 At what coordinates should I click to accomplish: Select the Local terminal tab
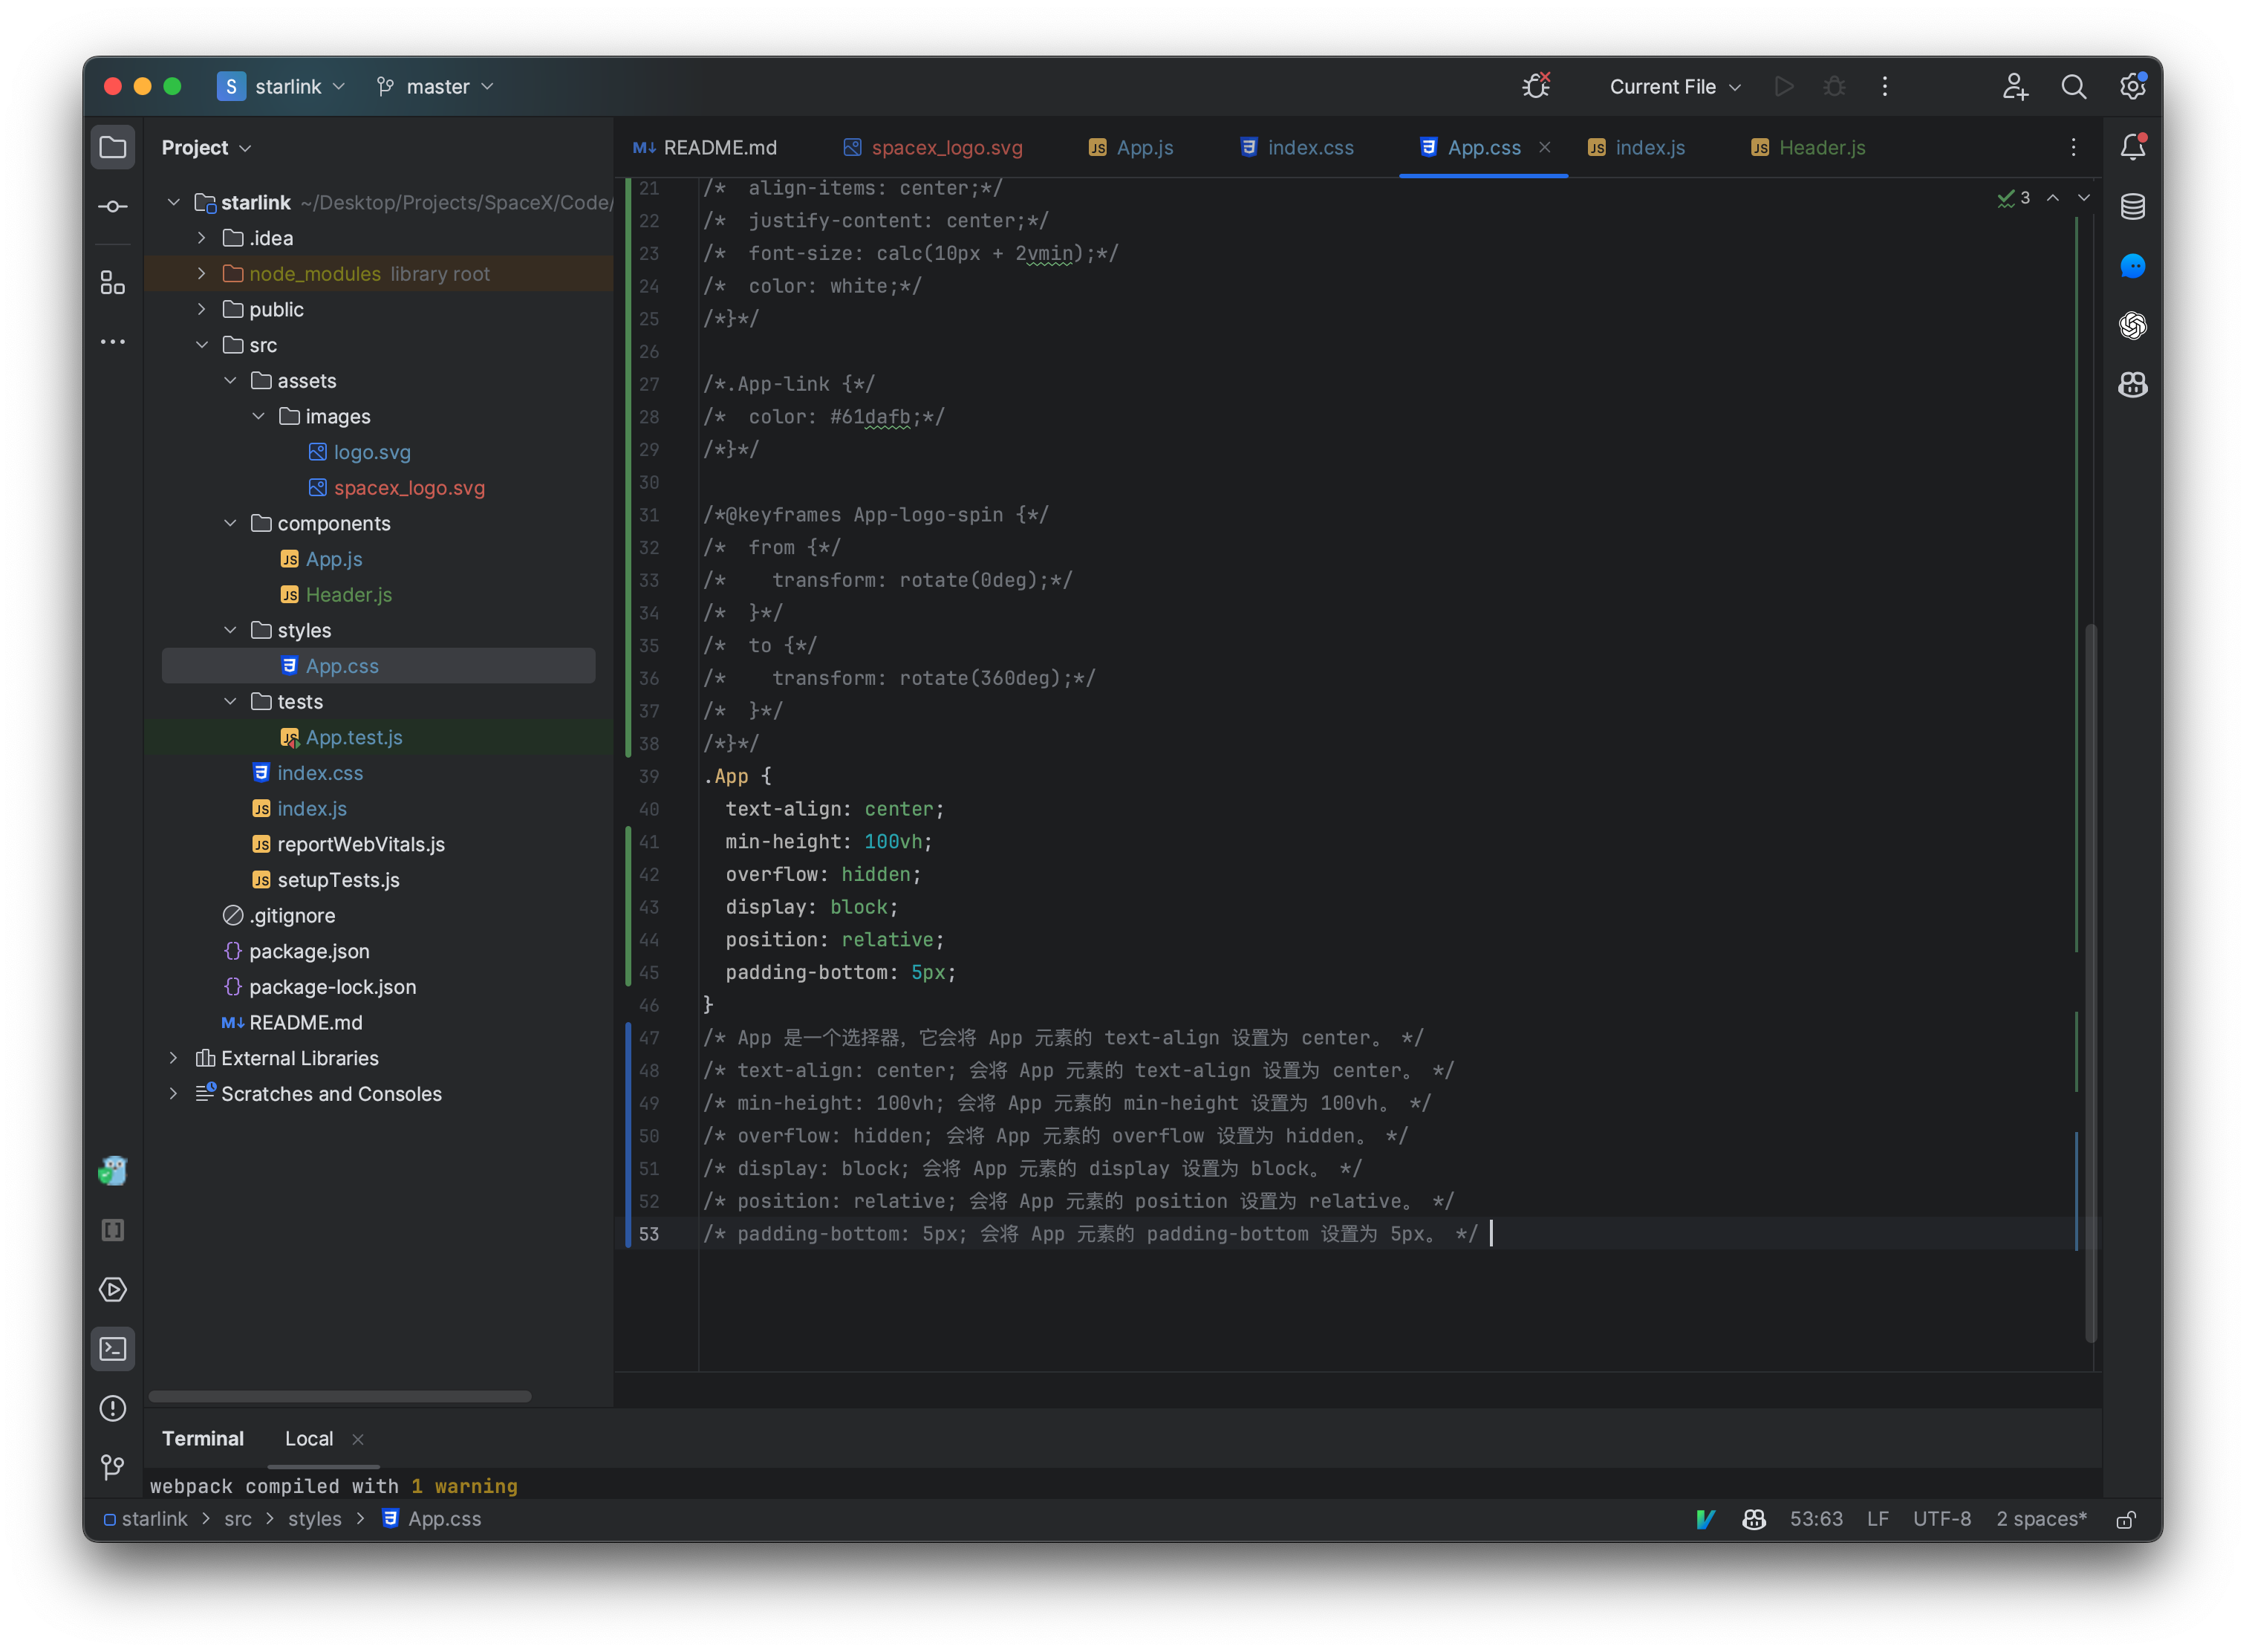[x=309, y=1438]
